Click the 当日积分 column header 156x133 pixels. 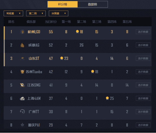[51, 22]
